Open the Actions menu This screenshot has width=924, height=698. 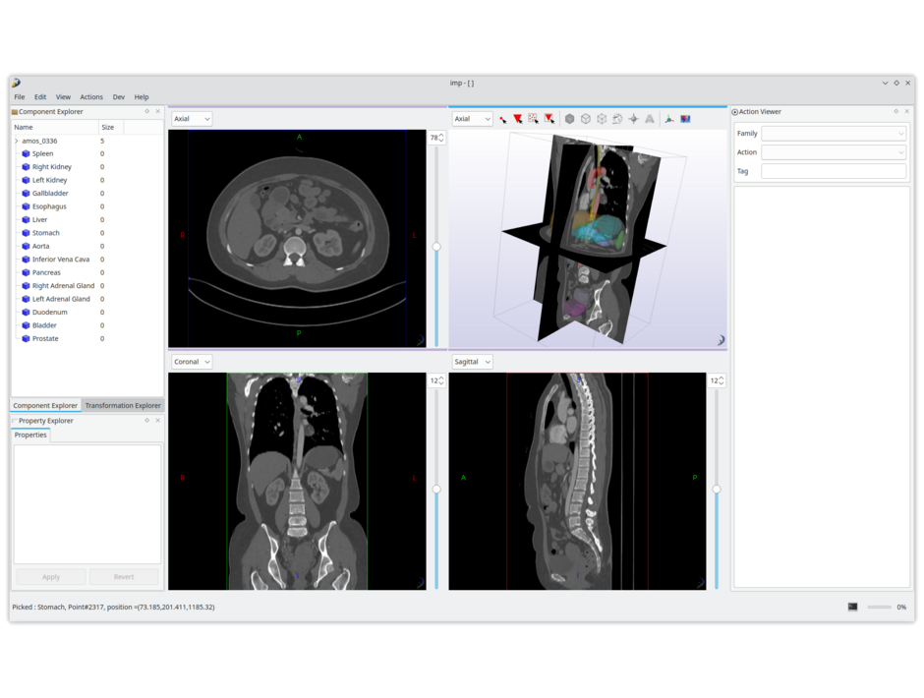pyautogui.click(x=91, y=97)
